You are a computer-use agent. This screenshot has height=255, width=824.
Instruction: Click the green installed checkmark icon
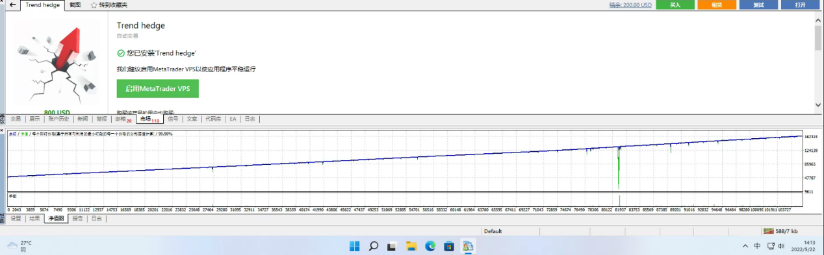120,53
